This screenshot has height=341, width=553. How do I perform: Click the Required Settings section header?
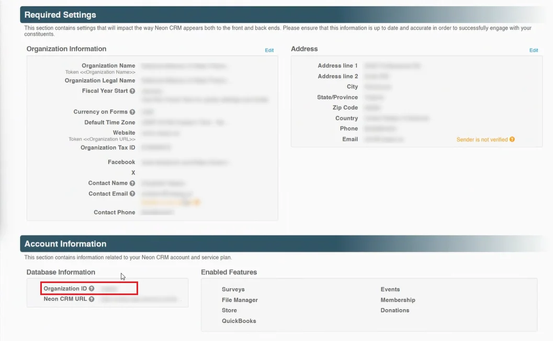[60, 15]
